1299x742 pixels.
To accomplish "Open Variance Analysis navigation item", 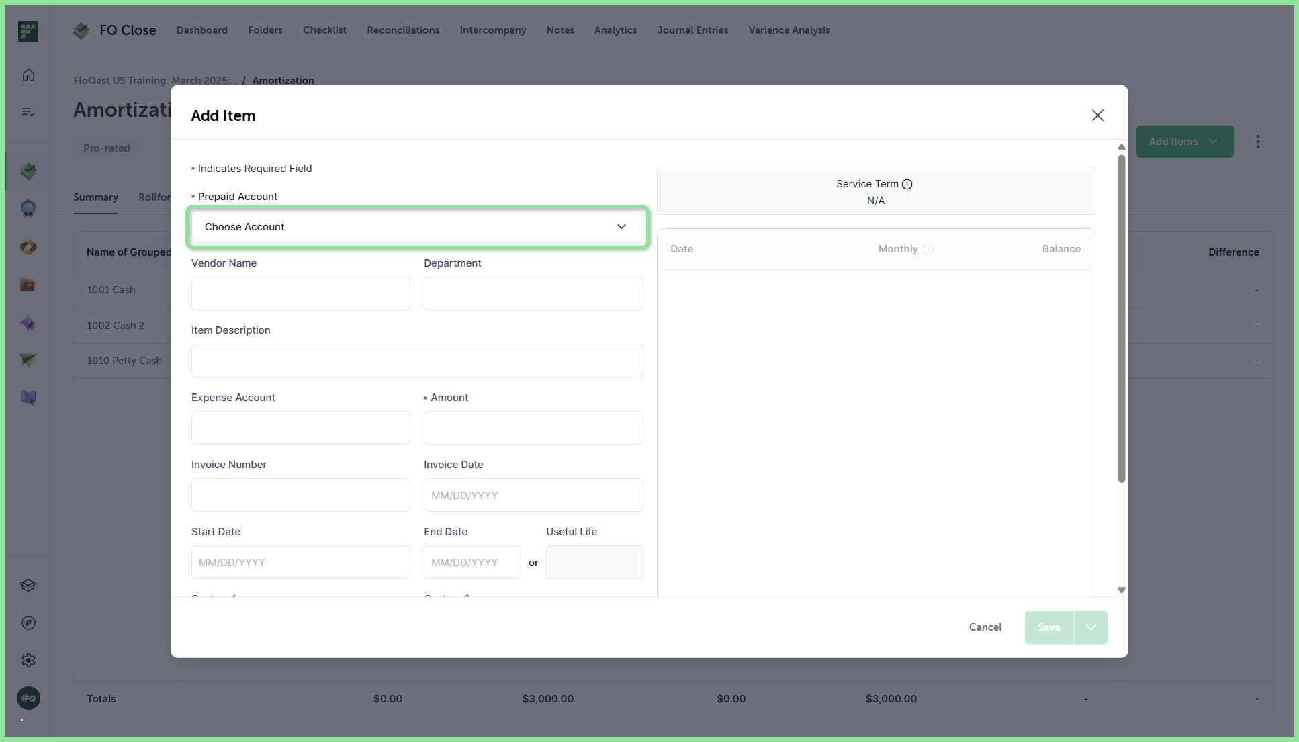I will 789,30.
